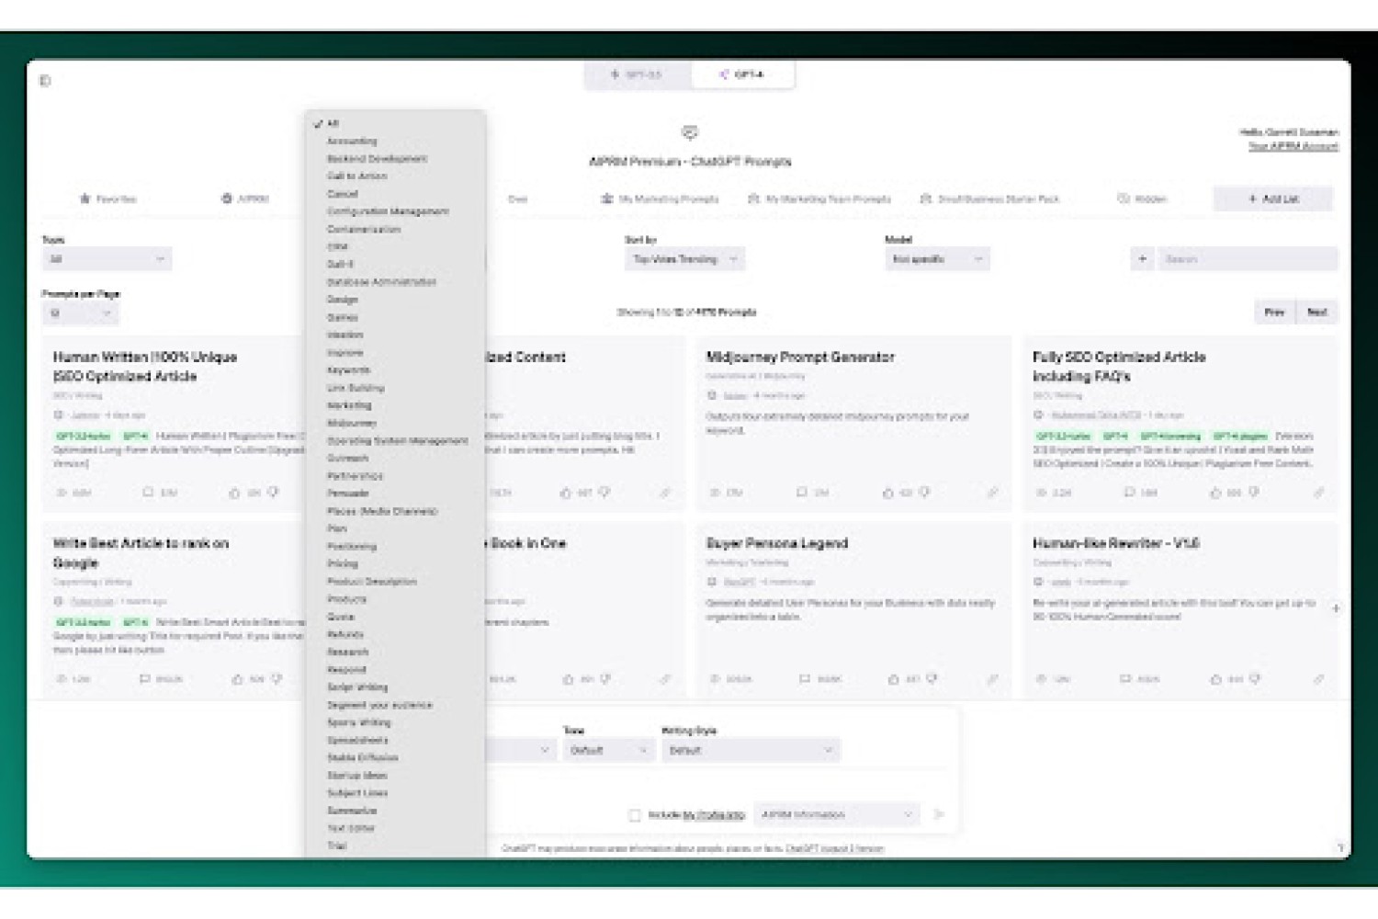Copy link icon on Human-like Rewriter card

pos(1318,679)
